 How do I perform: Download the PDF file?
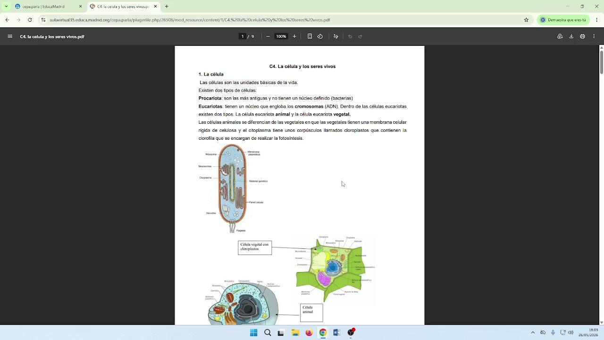[571, 36]
